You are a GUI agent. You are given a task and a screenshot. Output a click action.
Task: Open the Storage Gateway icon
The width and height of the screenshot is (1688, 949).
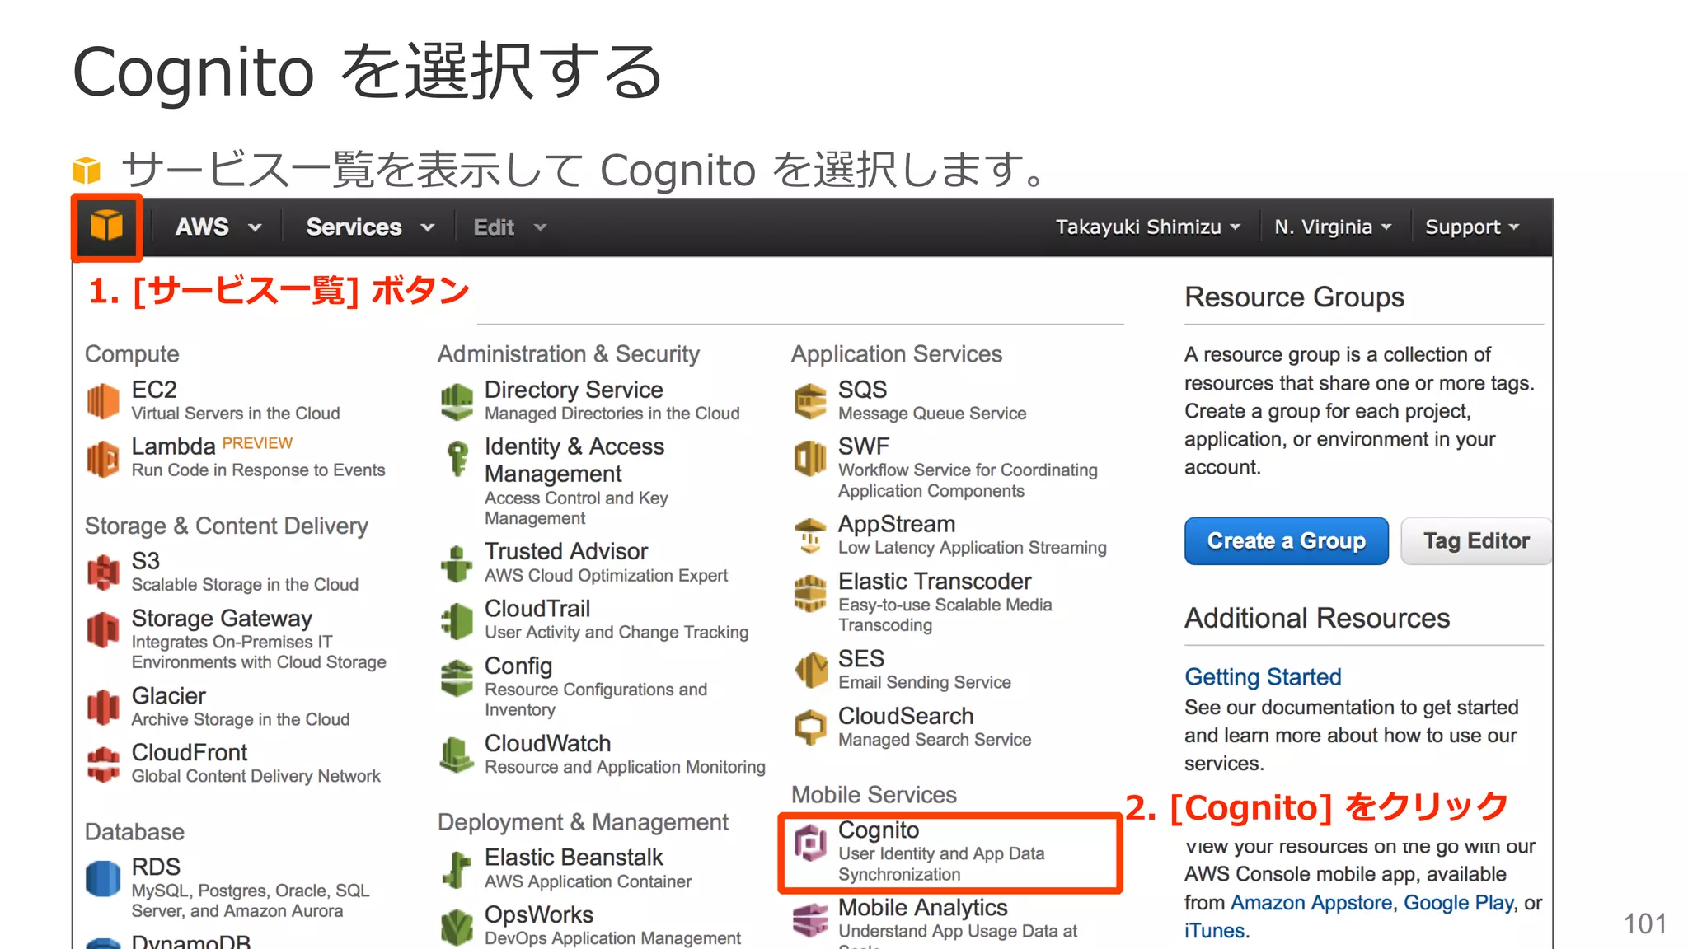[103, 630]
